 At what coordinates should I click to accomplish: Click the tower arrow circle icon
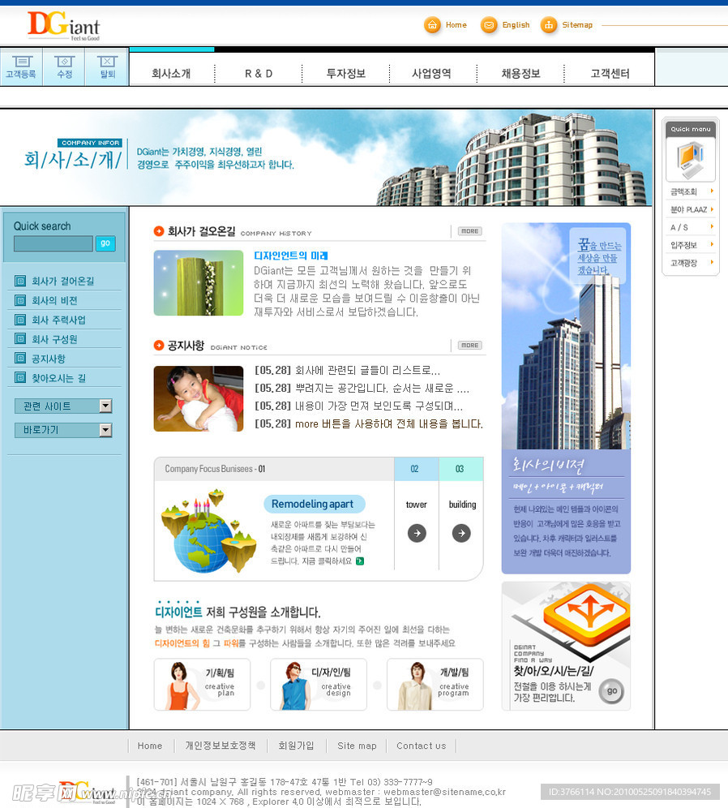click(417, 533)
